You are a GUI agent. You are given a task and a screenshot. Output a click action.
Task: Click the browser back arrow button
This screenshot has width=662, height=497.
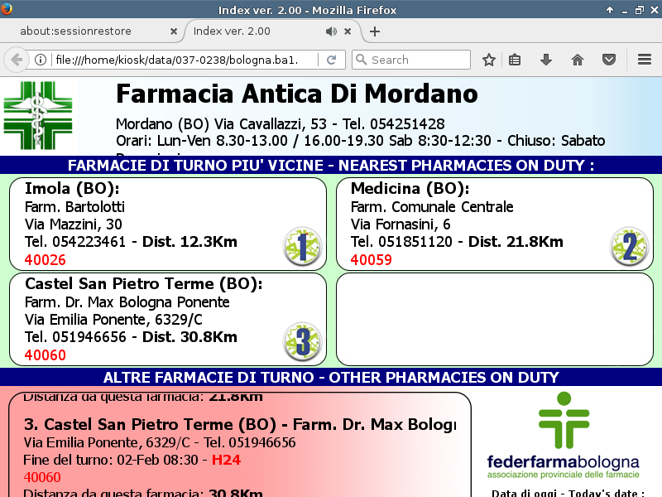point(16,60)
